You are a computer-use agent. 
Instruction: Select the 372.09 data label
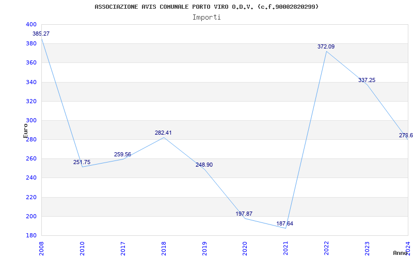[x=326, y=46]
